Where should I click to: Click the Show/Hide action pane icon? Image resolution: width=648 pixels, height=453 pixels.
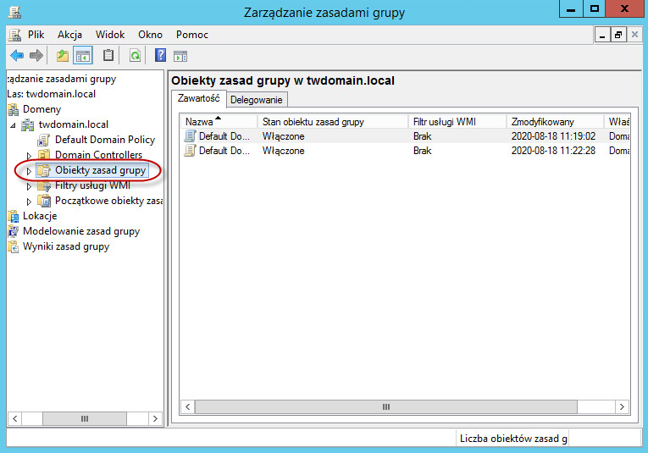(180, 56)
